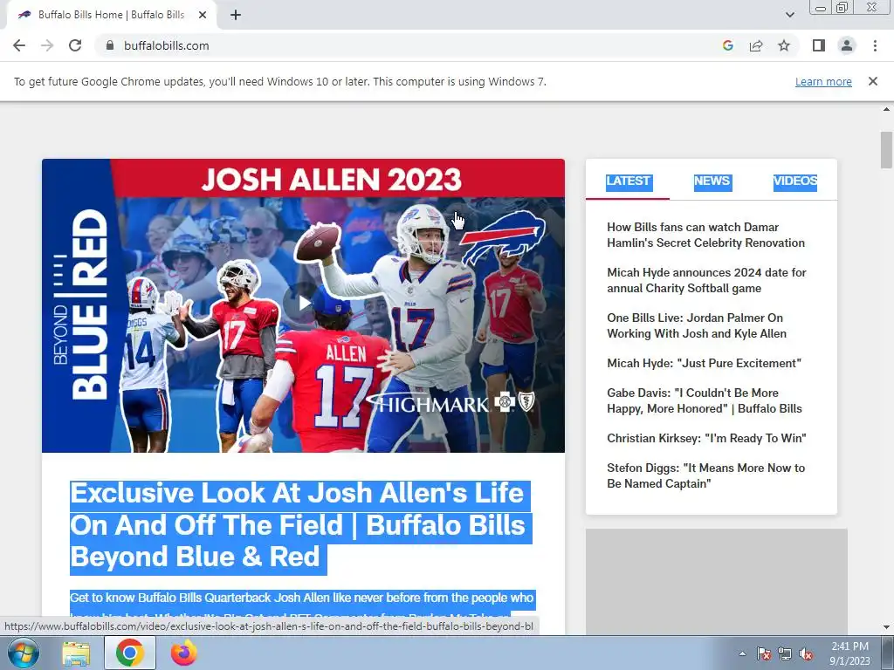Open Damar Hamlin's Secret Celebrity Renovation article
Screen dimensions: 894x670
[x=705, y=235]
